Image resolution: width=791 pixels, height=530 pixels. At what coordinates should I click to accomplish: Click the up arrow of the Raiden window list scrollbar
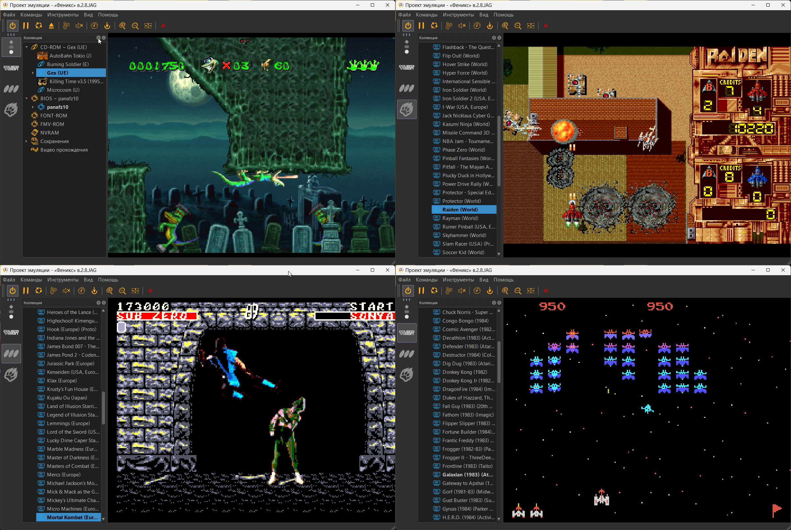tap(499, 45)
